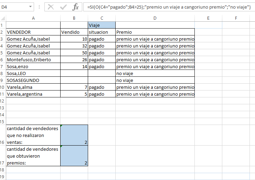The height and width of the screenshot is (180, 255).
Task: Click the Enter checkmark icon in formula bar
Action: (63, 7)
